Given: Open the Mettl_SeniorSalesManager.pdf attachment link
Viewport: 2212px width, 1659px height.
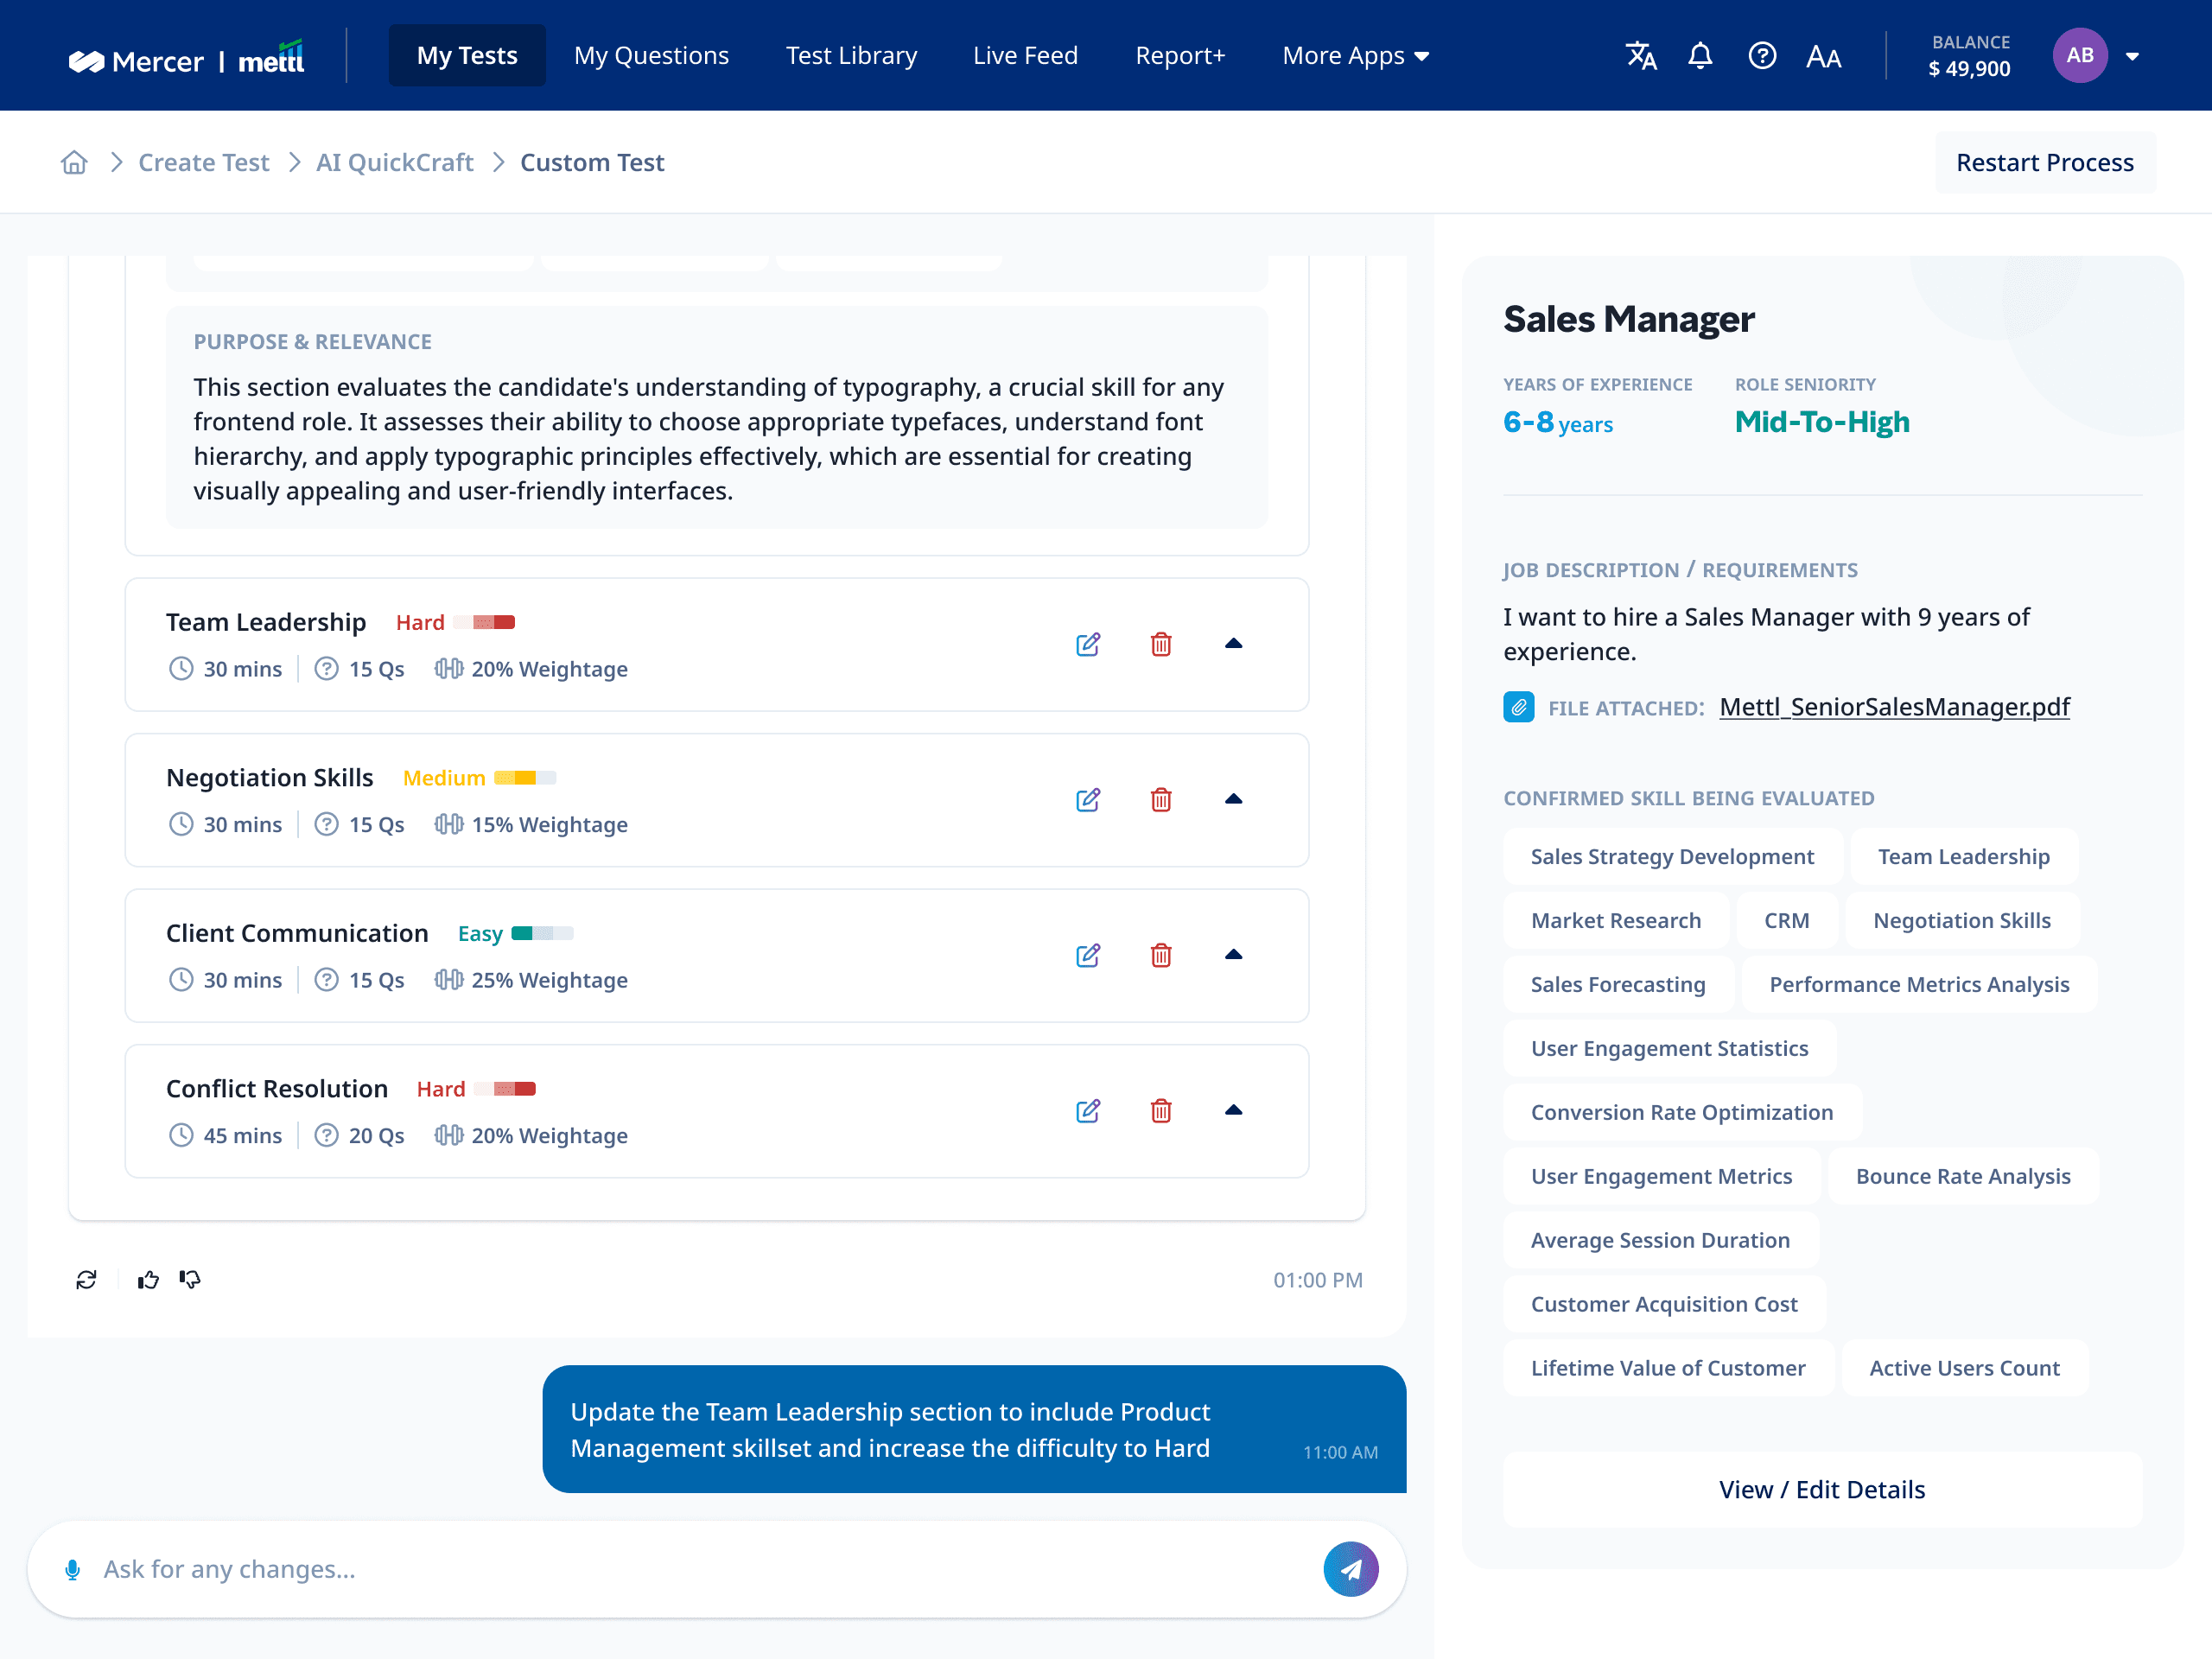Looking at the screenshot, I should (x=1894, y=707).
